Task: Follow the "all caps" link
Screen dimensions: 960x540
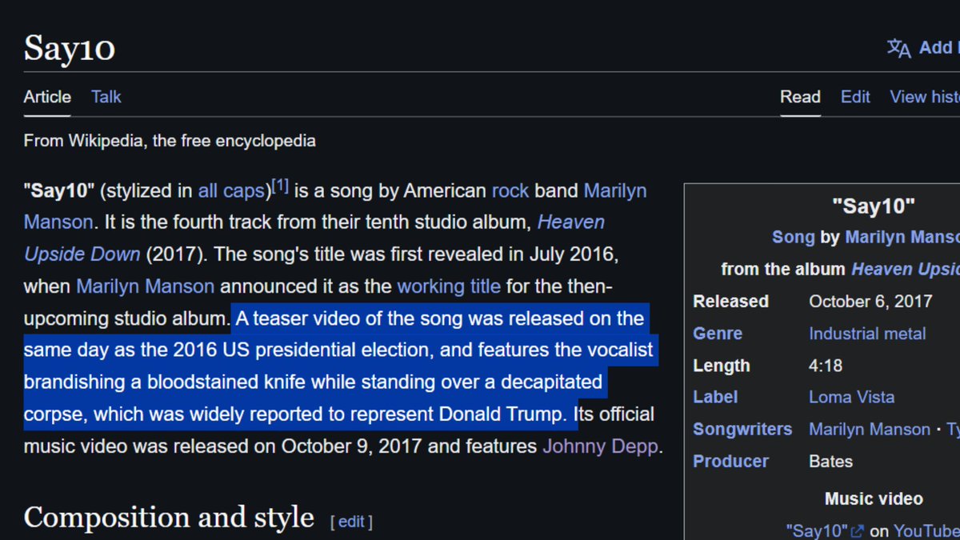Action: 231,191
